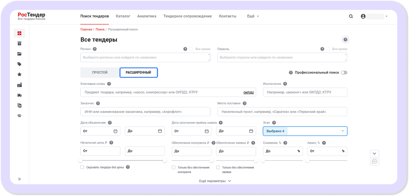The width and height of the screenshot is (409, 196).
Task: Focus the Заказчик input field
Action: (146, 111)
